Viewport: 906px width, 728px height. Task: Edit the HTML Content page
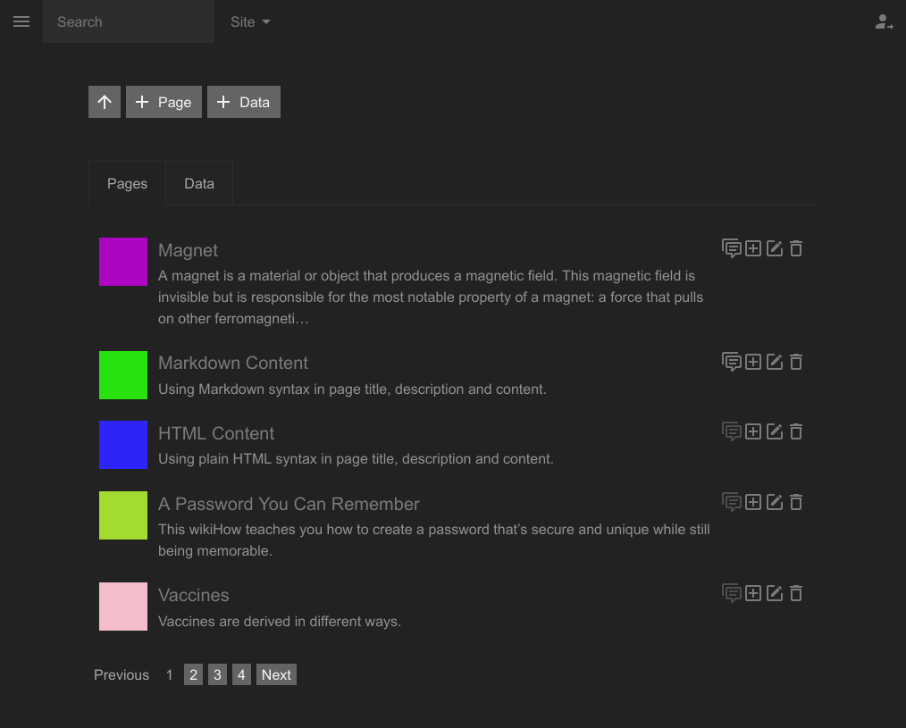[775, 431]
